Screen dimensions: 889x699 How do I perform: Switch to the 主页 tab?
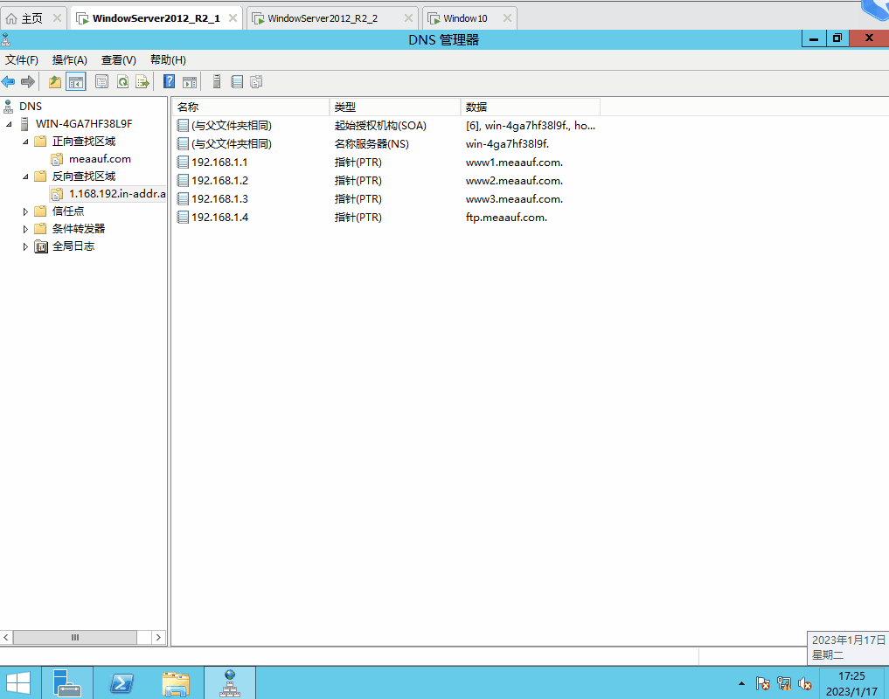pos(31,18)
